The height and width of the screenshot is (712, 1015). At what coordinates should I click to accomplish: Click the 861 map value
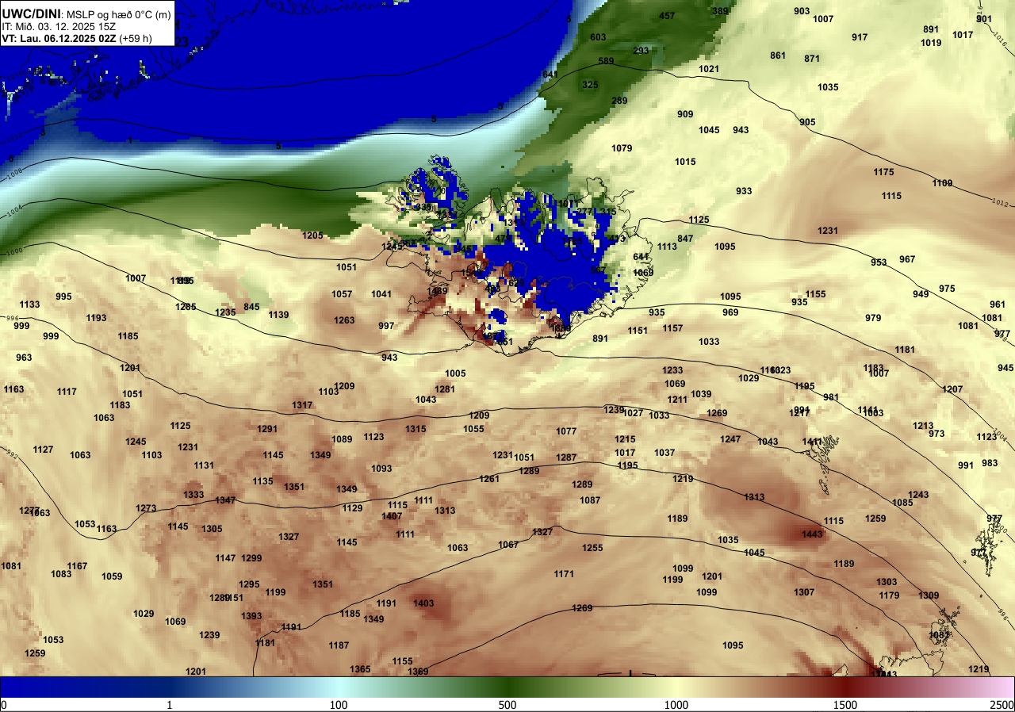(778, 56)
